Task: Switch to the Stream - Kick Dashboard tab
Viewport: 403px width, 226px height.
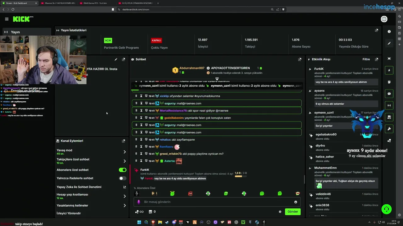Action: click(x=19, y=3)
